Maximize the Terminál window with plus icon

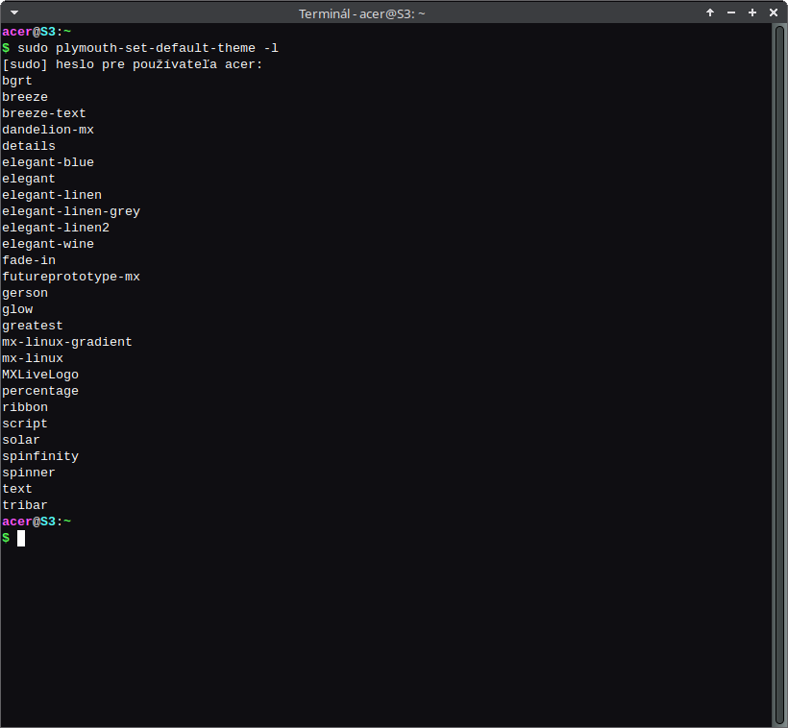coord(752,12)
